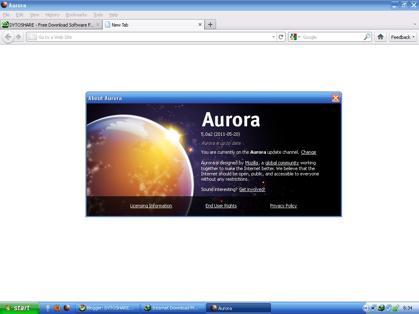Open the Help menu
This screenshot has width=419, height=314.
pyautogui.click(x=113, y=15)
